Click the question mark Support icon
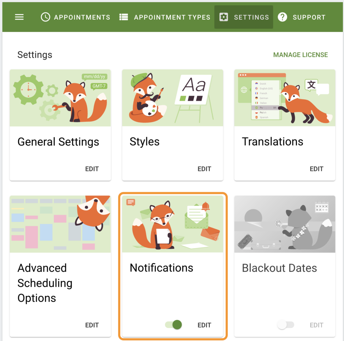Image resolution: width=344 pixels, height=341 pixels. coord(283,17)
